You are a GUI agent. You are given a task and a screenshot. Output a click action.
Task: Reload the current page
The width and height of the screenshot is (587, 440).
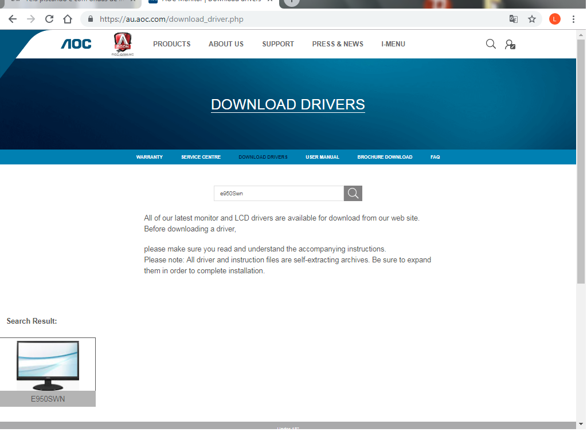point(49,19)
